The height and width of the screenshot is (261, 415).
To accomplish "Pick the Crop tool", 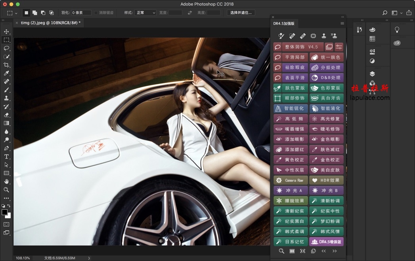I will (x=6, y=65).
